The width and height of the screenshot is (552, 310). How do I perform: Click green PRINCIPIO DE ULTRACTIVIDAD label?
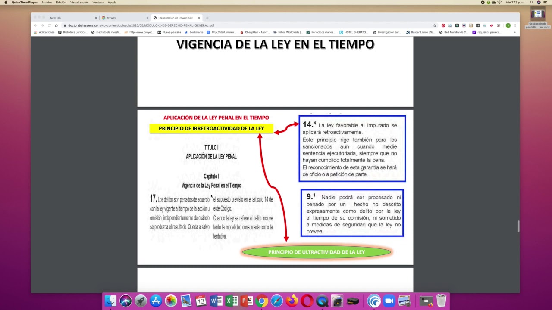[x=317, y=252]
